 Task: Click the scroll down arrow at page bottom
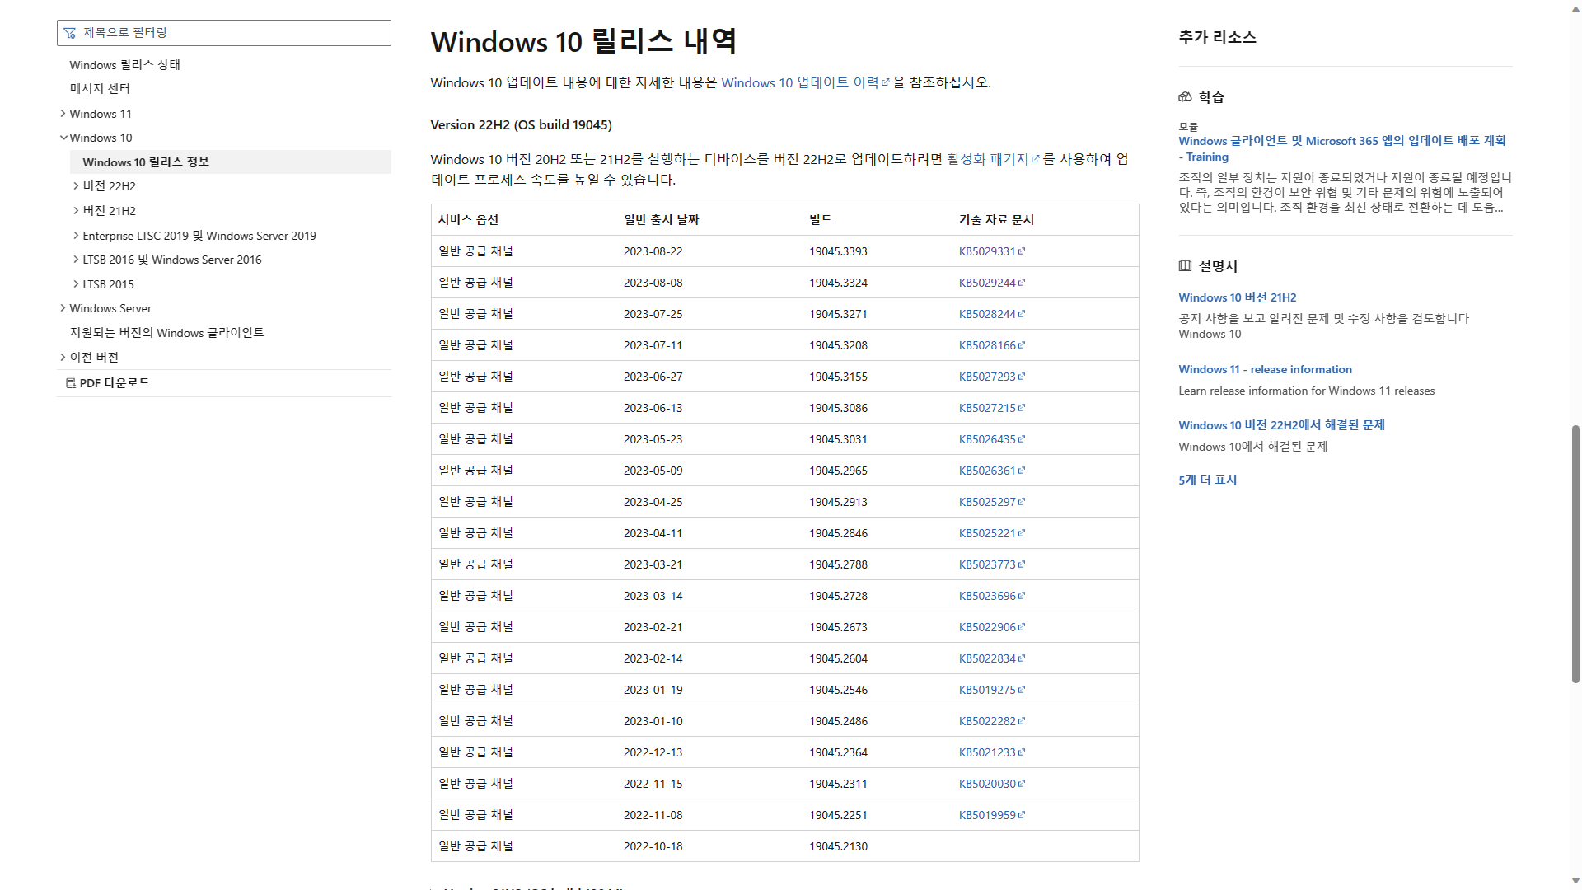[x=1575, y=881]
